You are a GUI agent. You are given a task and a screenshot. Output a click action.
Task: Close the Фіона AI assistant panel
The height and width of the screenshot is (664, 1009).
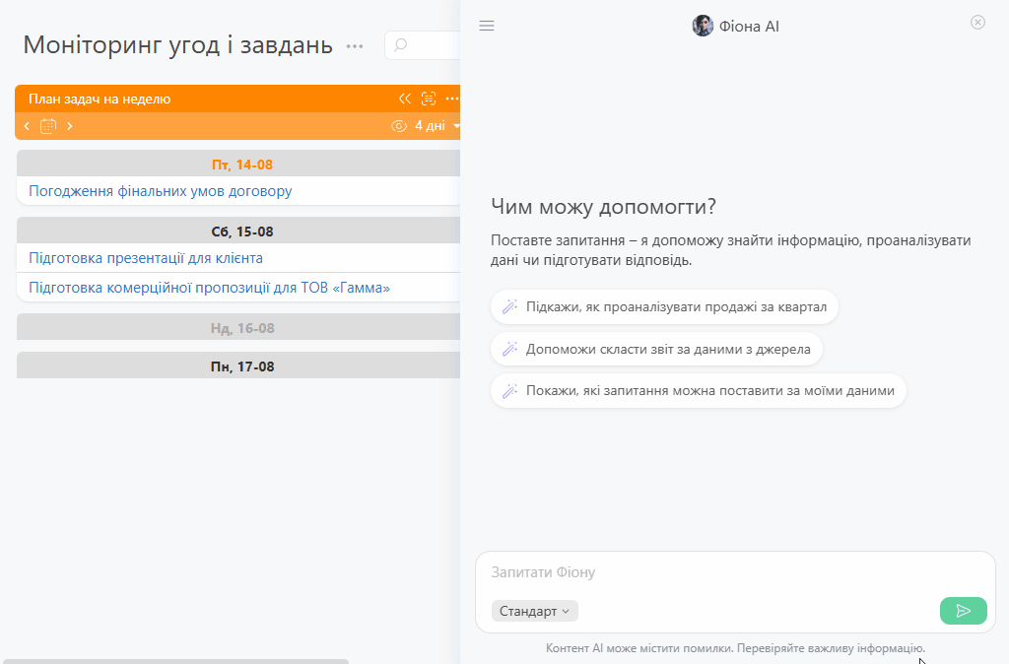(977, 23)
